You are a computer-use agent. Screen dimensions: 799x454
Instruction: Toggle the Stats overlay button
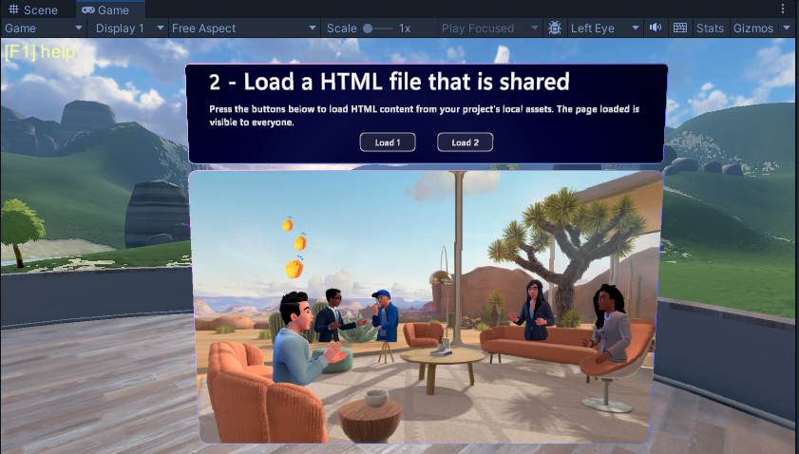(x=710, y=28)
